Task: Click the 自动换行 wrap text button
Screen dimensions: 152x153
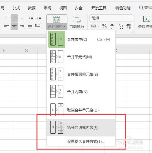Action: click(77, 22)
